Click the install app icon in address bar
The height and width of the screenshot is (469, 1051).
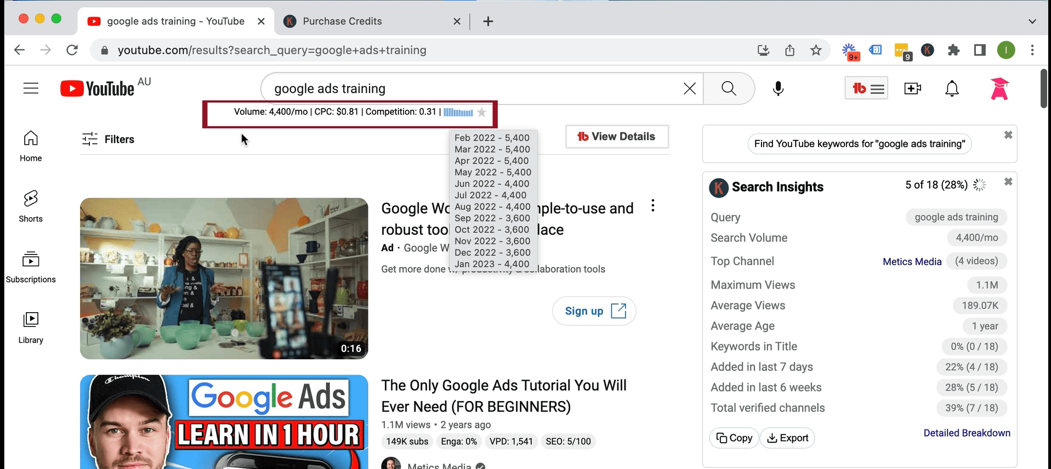coord(763,50)
